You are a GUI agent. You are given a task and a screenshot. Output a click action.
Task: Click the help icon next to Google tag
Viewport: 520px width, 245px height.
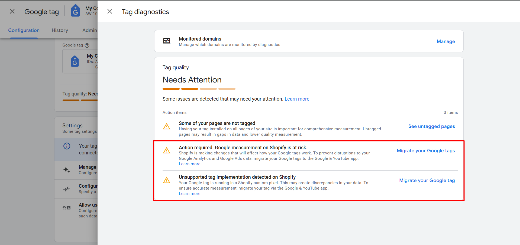coord(87,45)
